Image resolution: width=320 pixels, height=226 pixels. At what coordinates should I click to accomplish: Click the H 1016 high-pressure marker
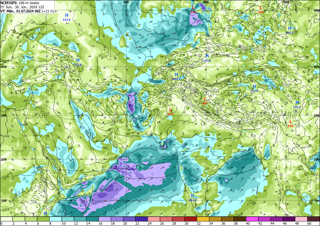(78, 62)
